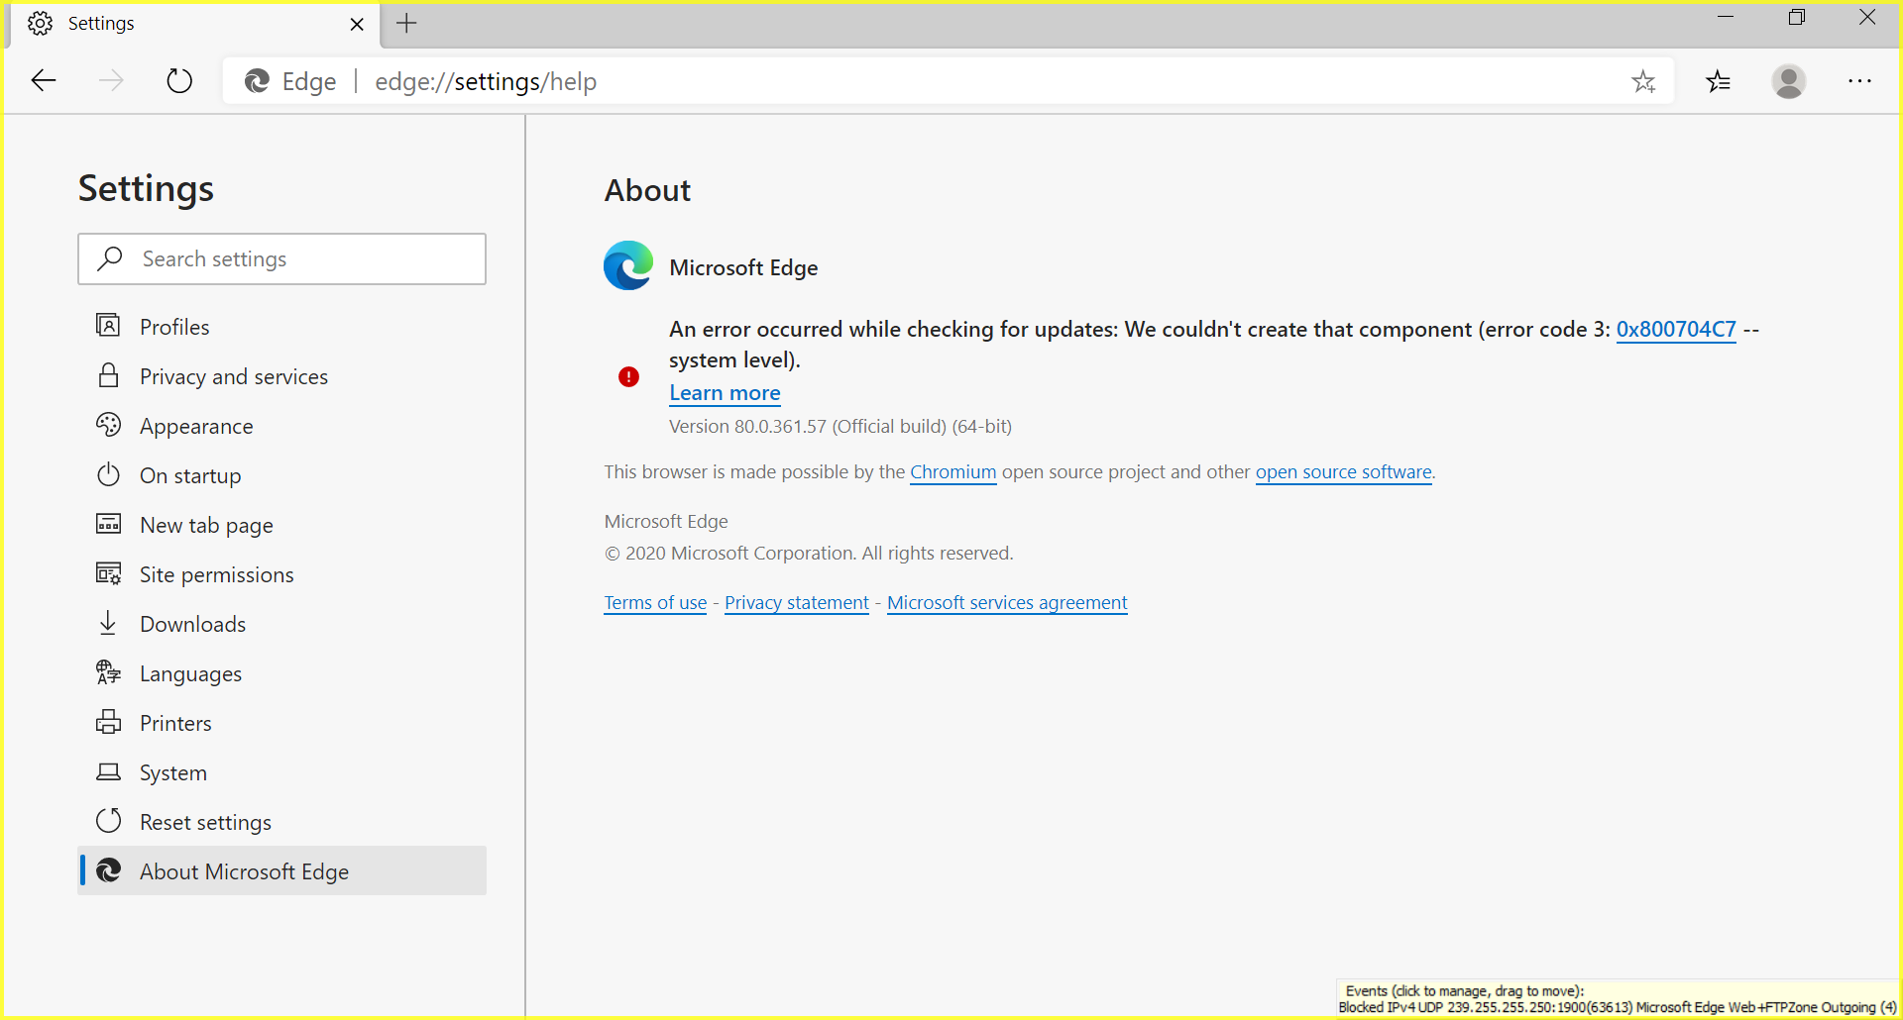Click the On startup power icon
Viewport: 1903px width, 1020px height.
[x=108, y=474]
